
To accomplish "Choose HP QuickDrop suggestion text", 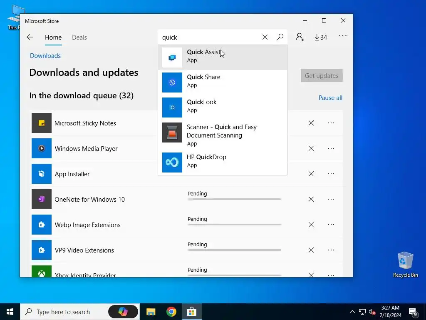I will pyautogui.click(x=206, y=157).
